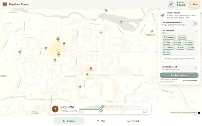Viewport: 202px width, 126px height.
Task: Switch to the Plan tab
Action: coord(101,121)
